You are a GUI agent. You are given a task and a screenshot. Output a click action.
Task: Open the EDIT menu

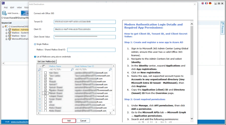point(12,7)
